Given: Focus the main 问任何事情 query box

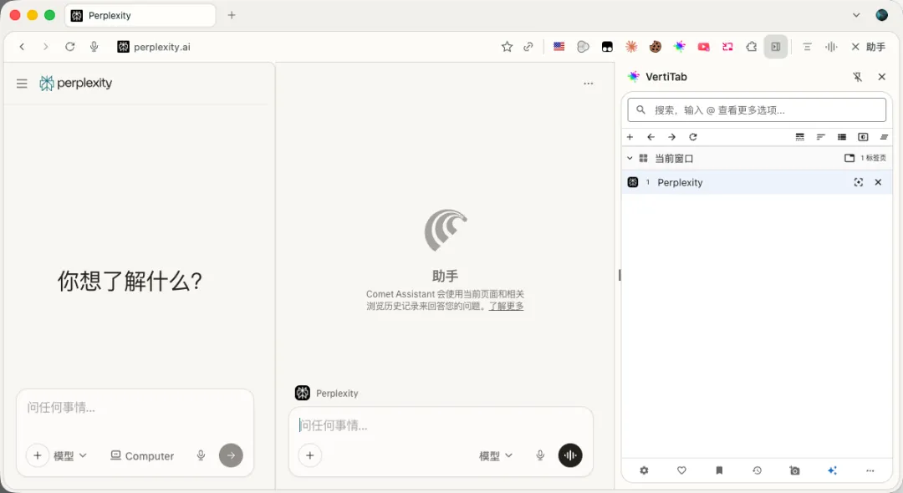Looking at the screenshot, I should click(x=135, y=408).
